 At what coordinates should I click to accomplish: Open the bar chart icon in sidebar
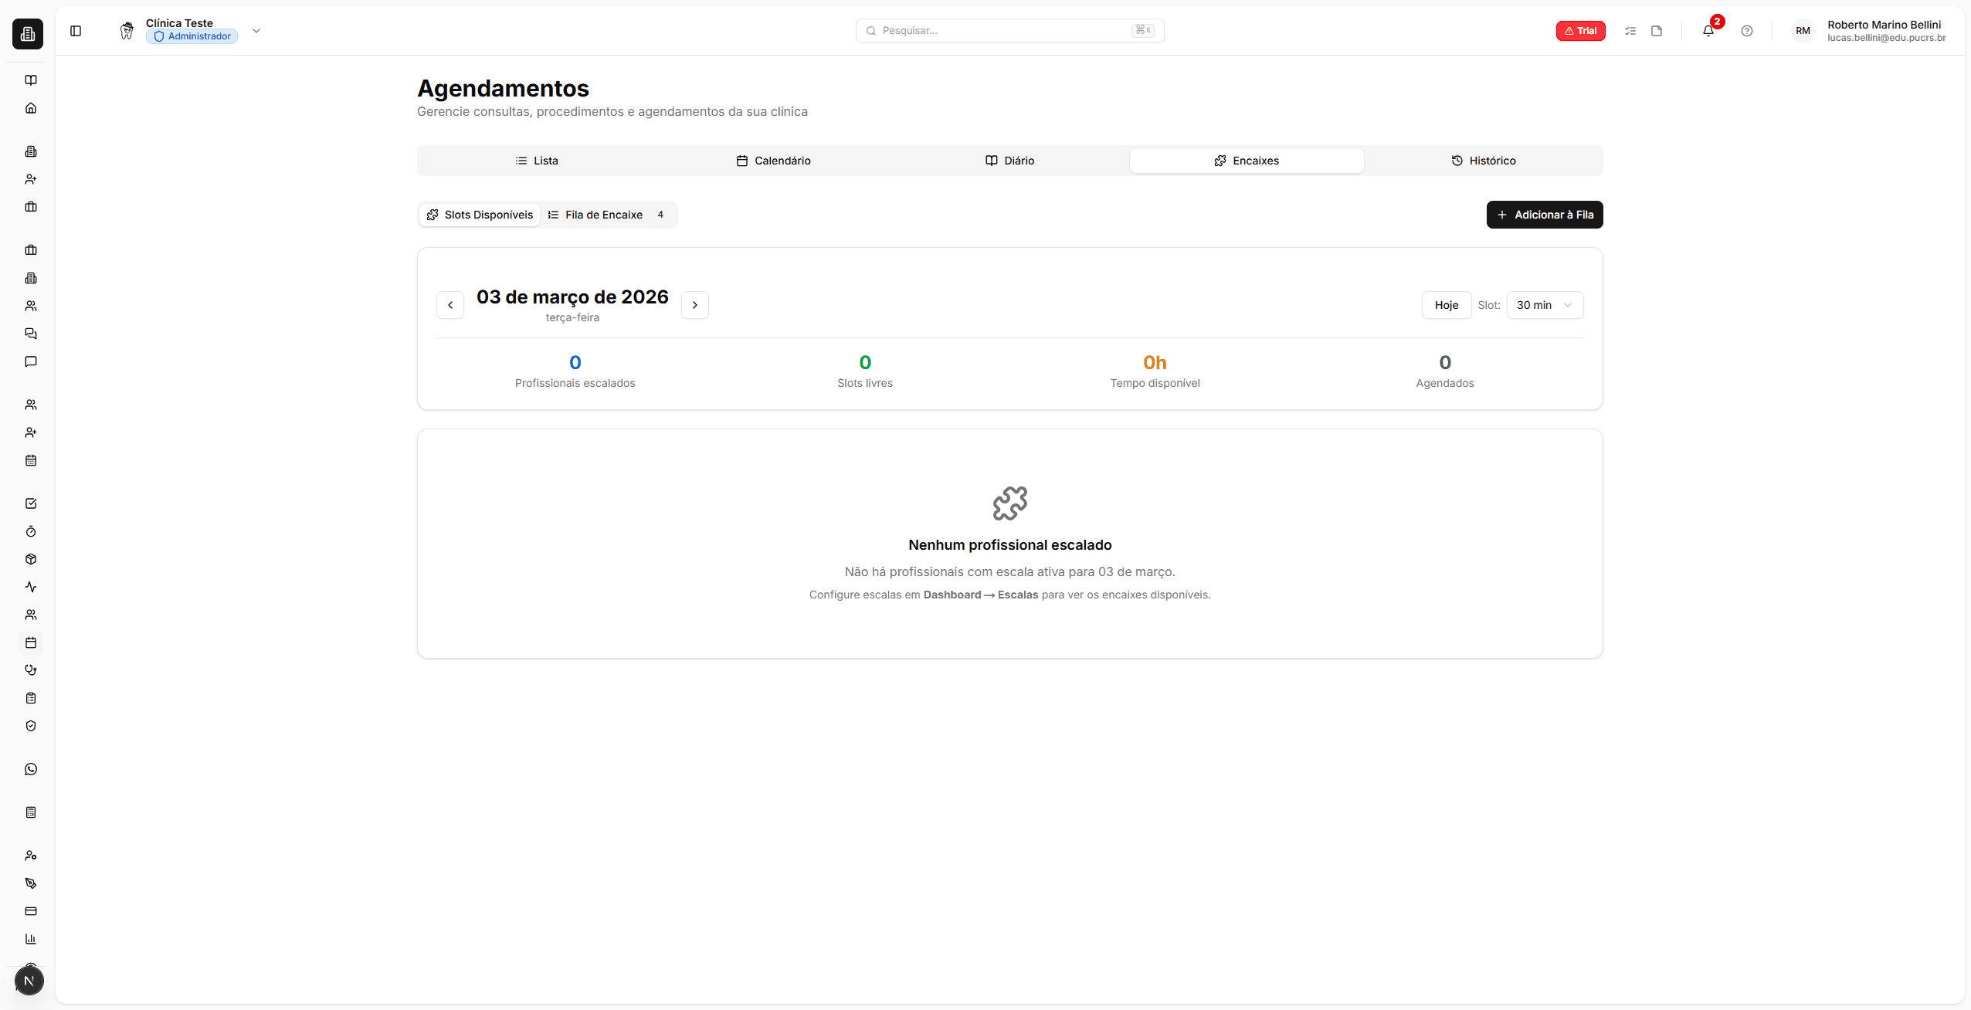coord(31,939)
